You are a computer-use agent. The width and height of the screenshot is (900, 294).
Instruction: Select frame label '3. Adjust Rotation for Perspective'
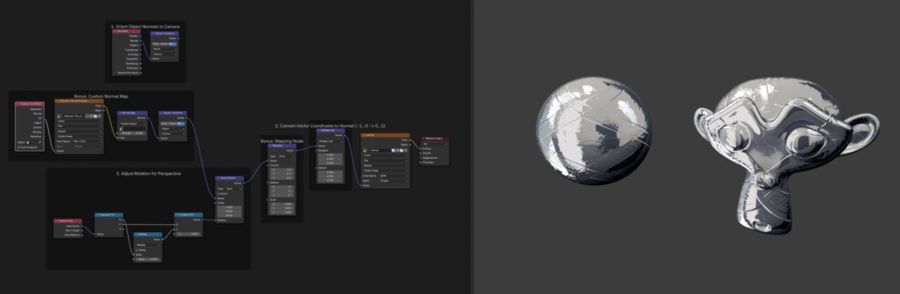(148, 173)
